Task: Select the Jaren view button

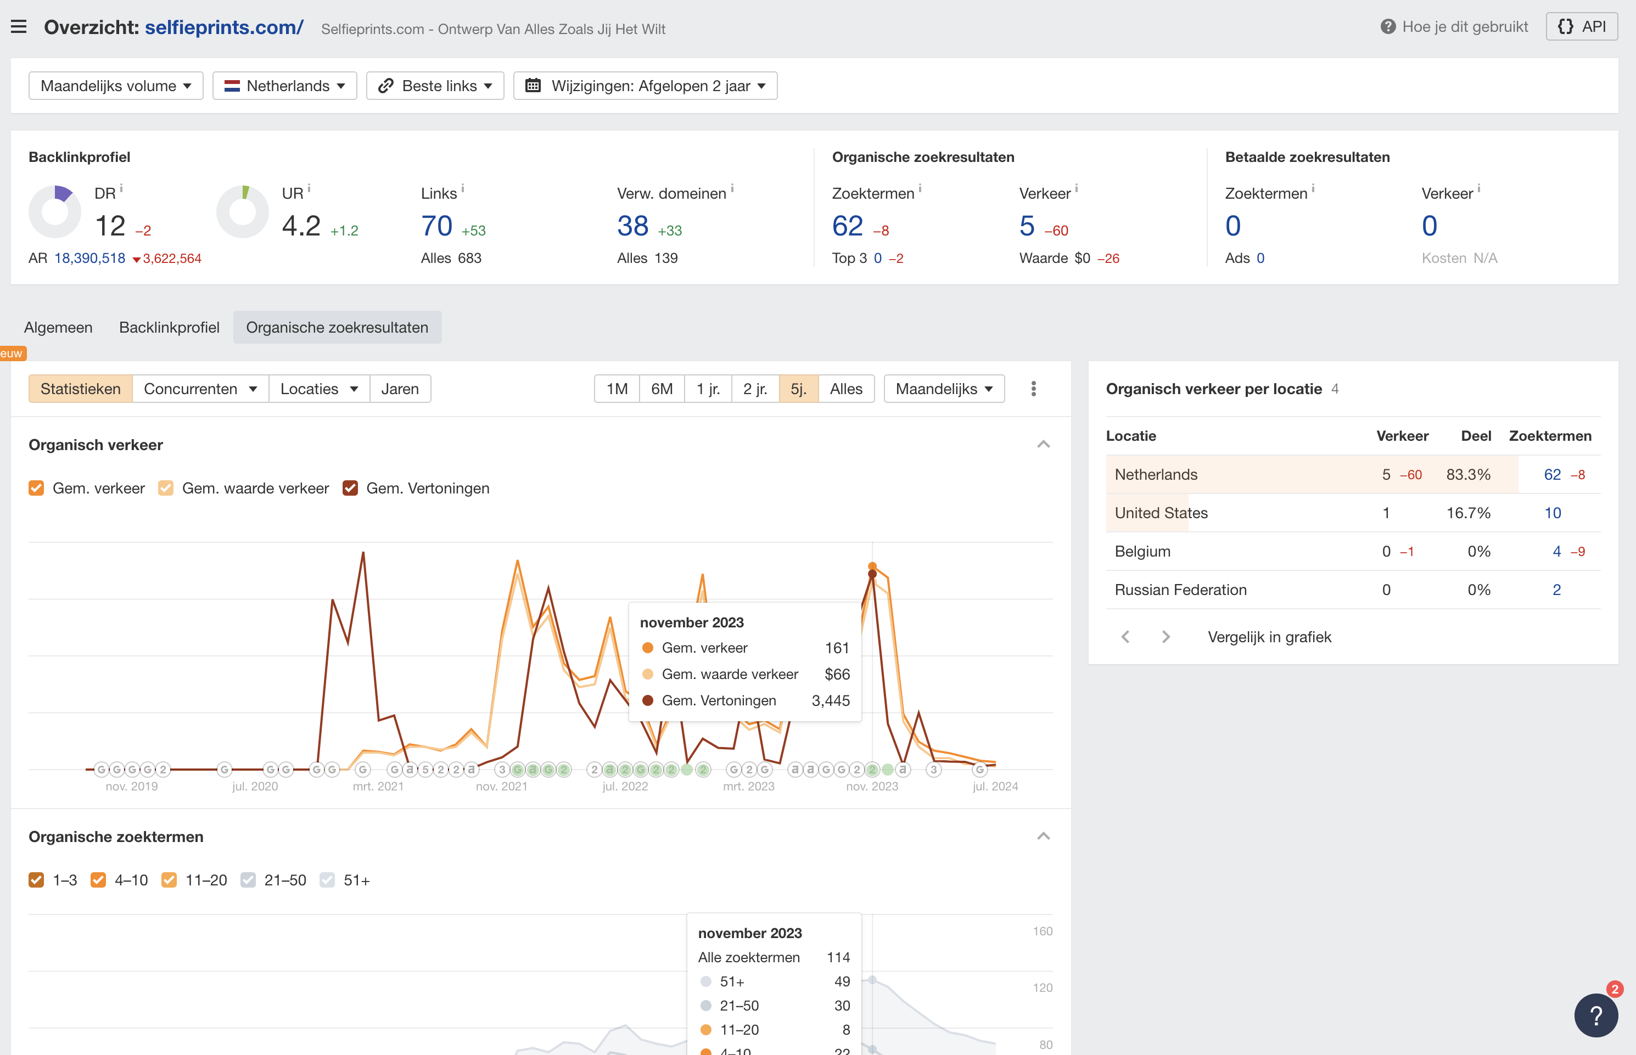Action: point(400,389)
